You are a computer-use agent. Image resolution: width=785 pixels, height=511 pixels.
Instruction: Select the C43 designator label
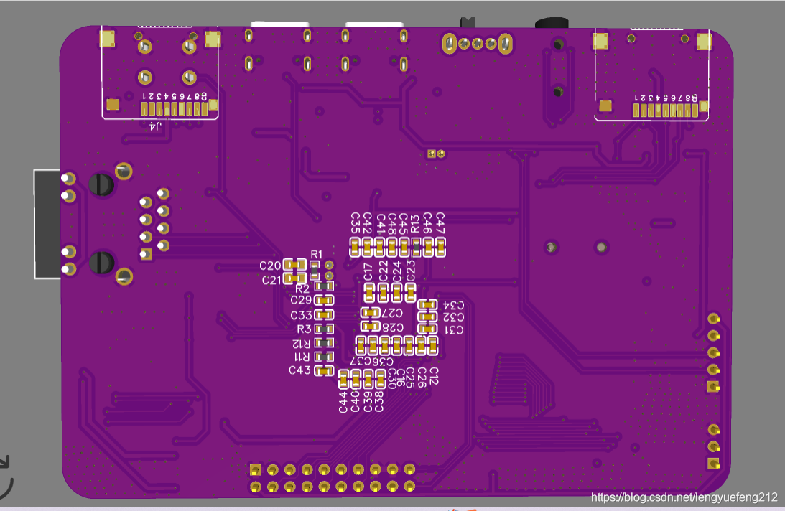[299, 370]
